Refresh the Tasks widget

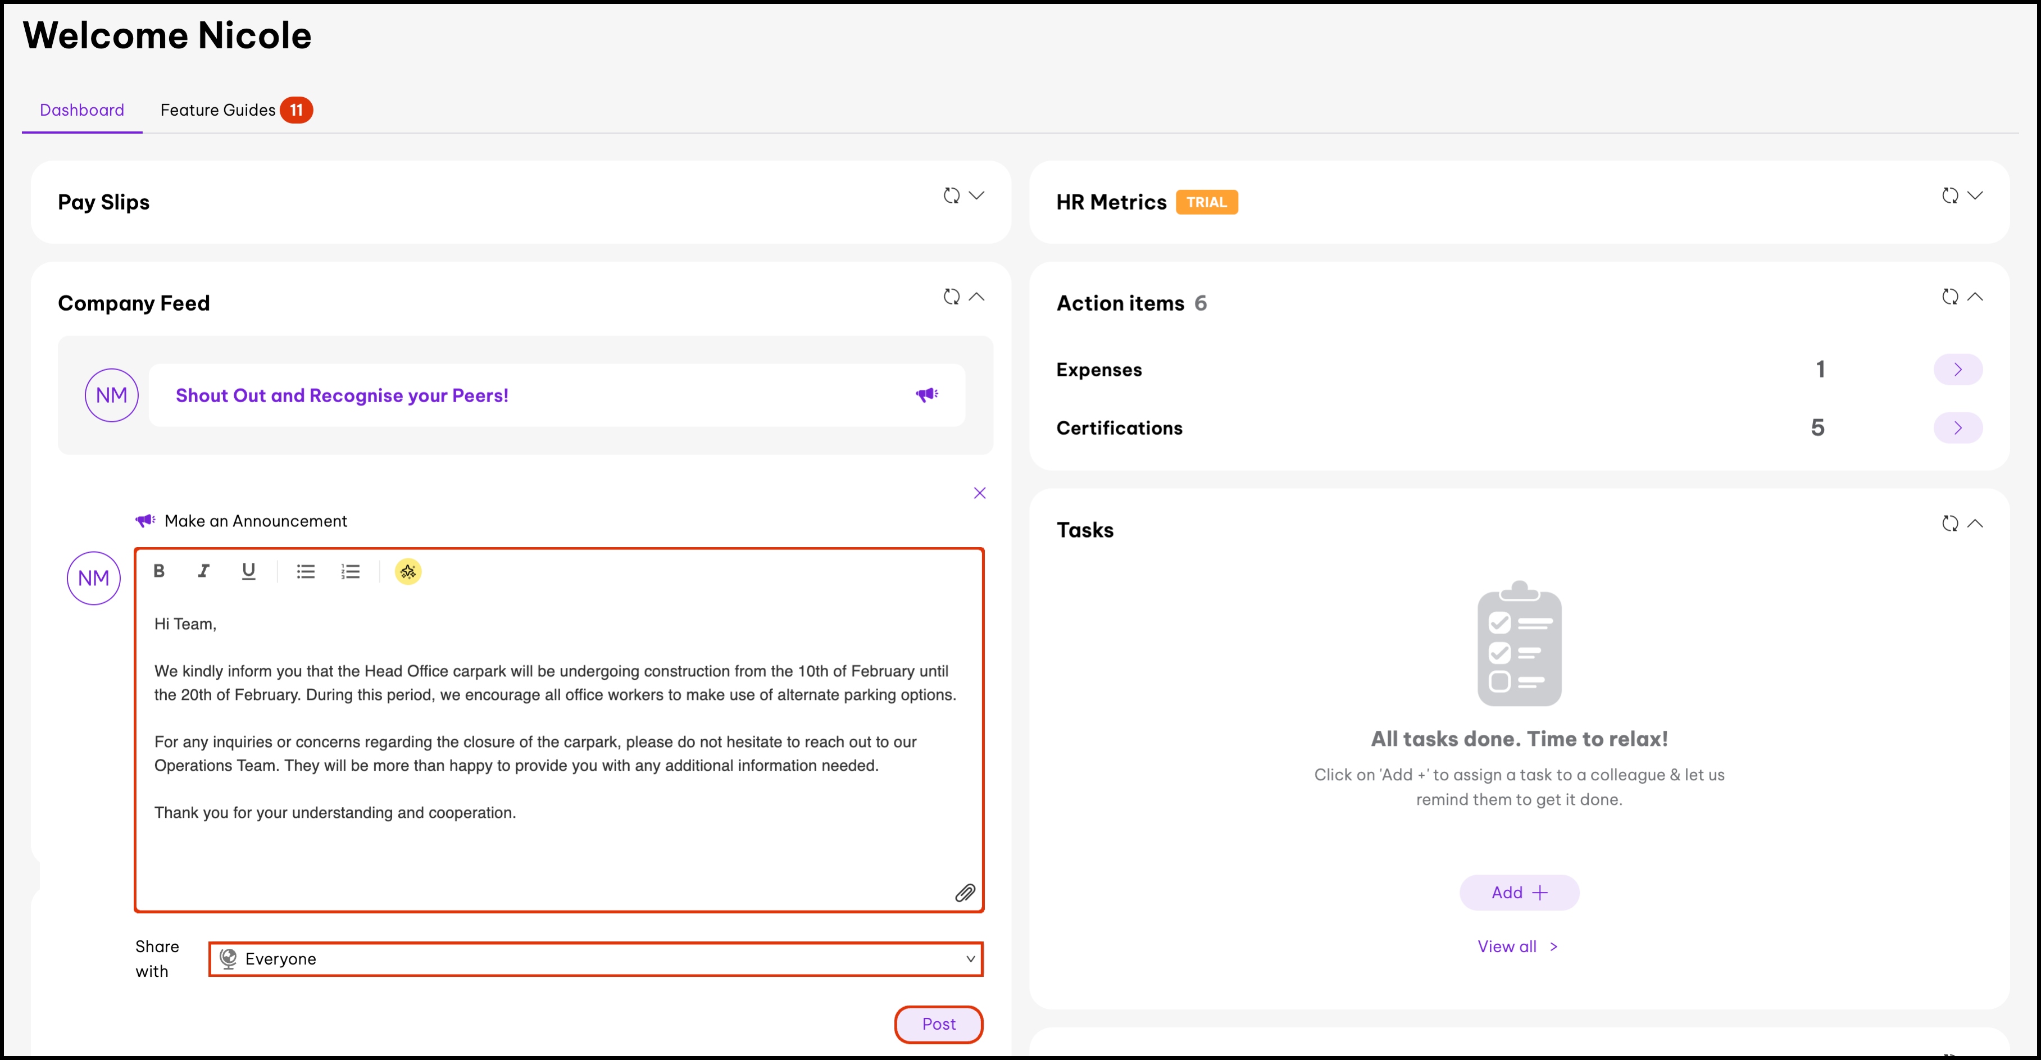click(1950, 524)
